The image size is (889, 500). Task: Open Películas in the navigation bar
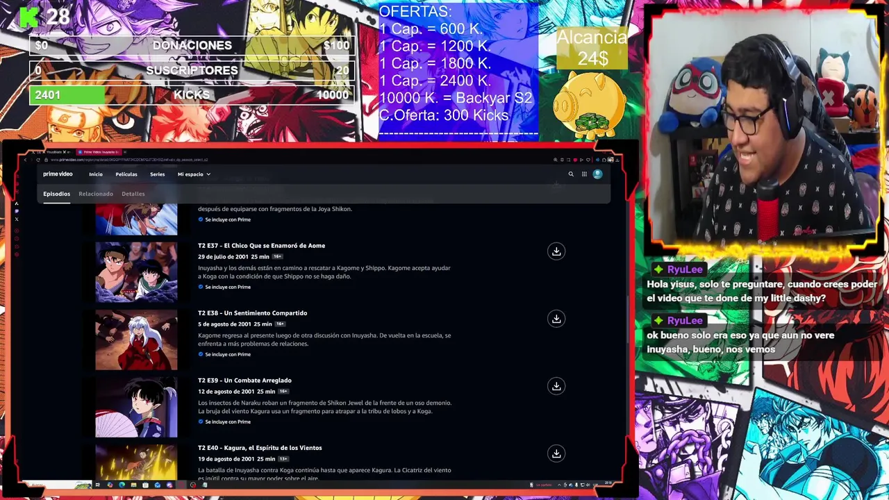[x=126, y=174]
